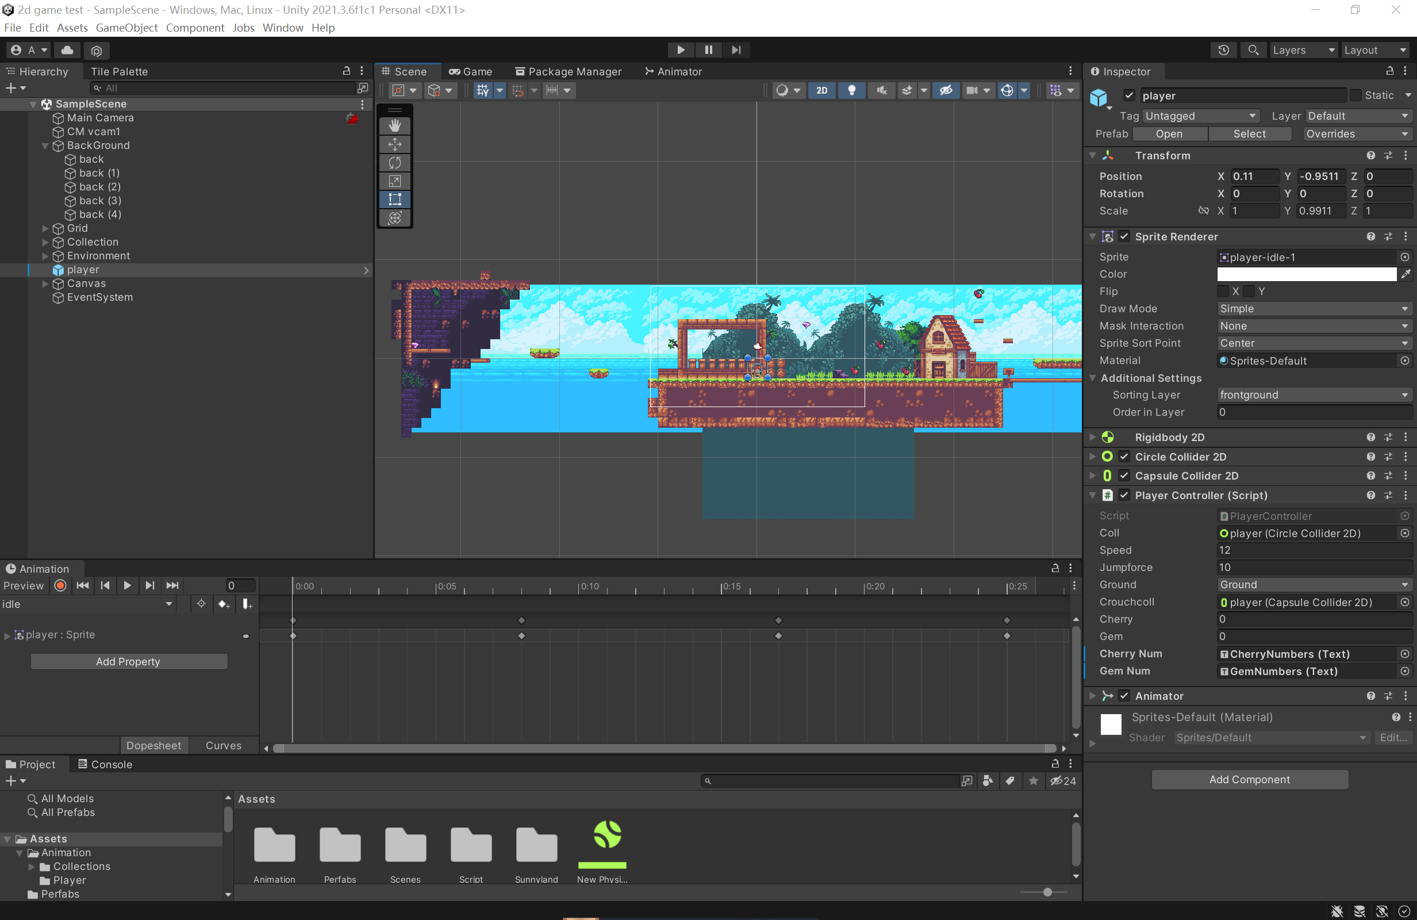This screenshot has width=1417, height=920.
Task: Click the Add Property button
Action: 128,662
